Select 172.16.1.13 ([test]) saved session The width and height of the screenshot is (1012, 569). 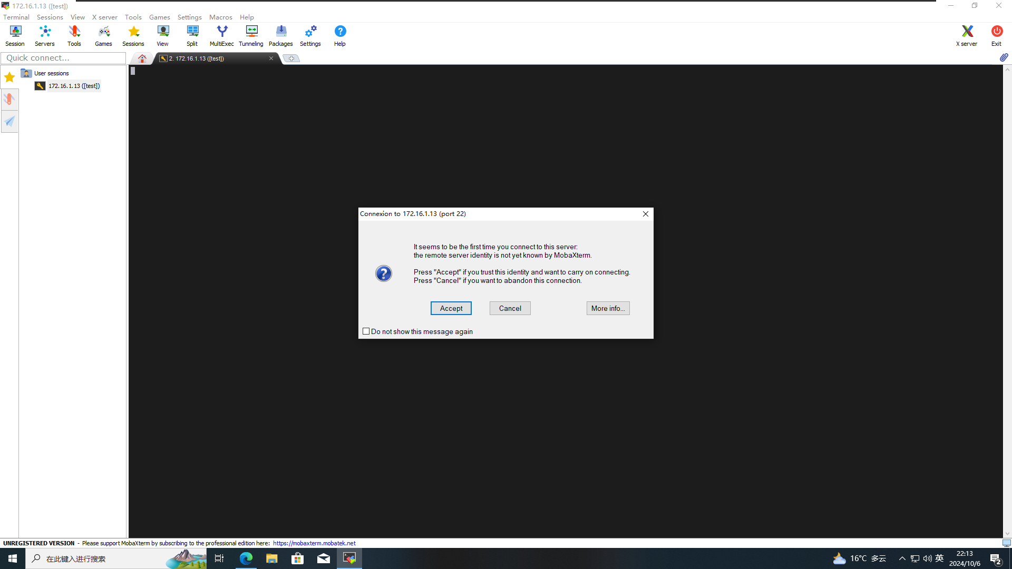click(x=74, y=86)
